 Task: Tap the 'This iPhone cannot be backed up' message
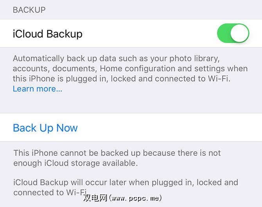point(117,153)
